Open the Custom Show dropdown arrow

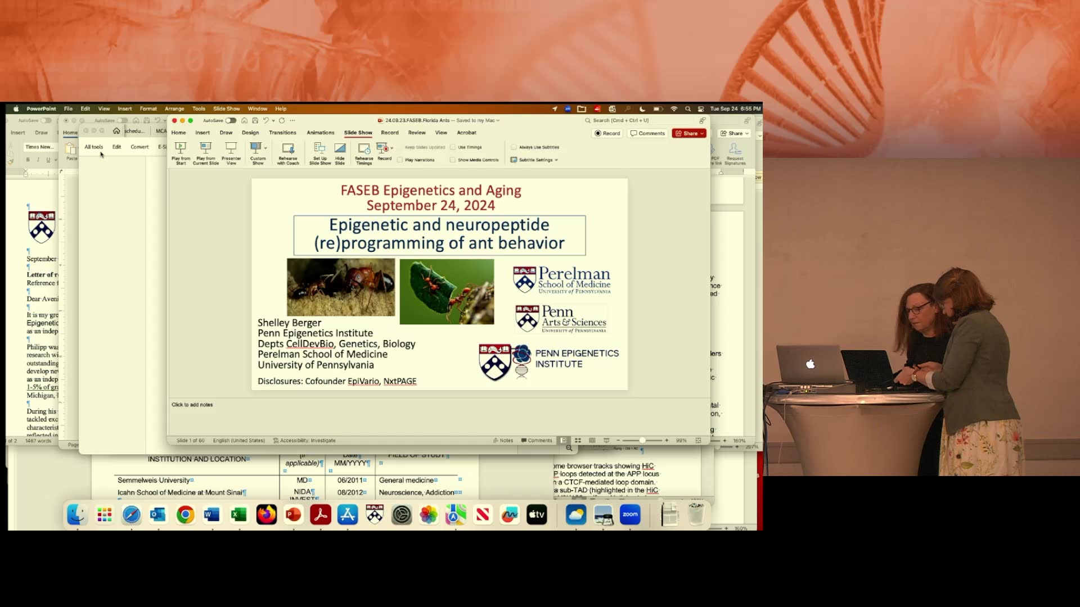point(265,148)
